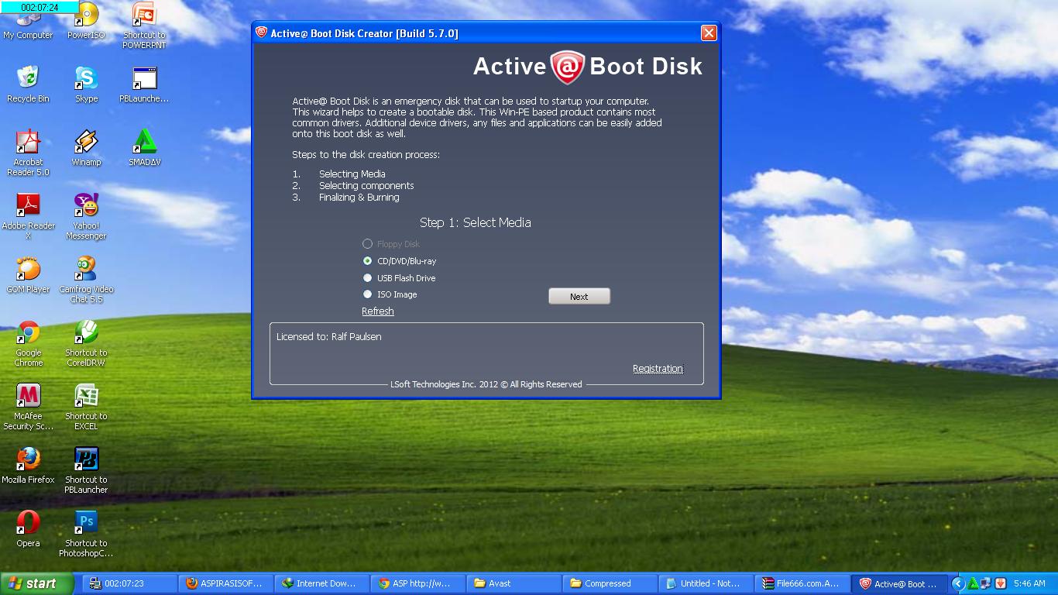1058x595 pixels.
Task: Select the ISO Image radio option
Action: coord(390,294)
